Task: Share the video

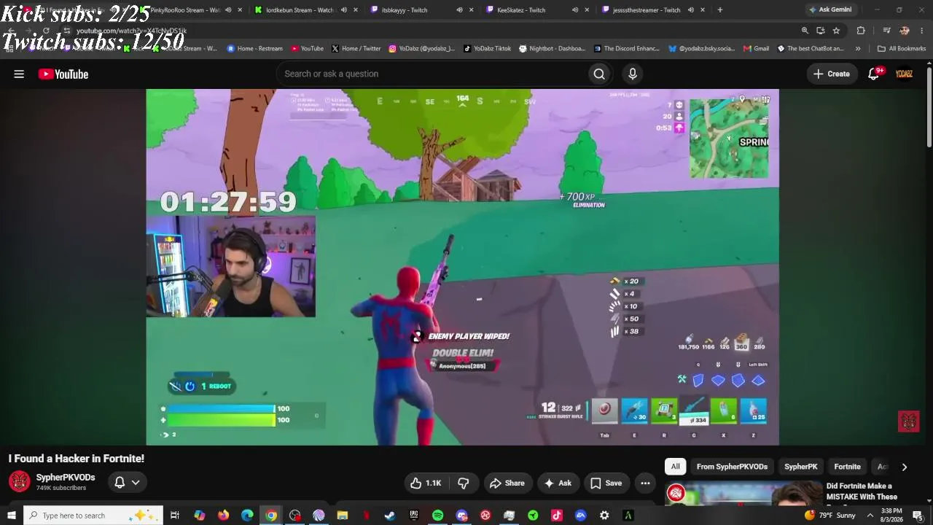Action: [507, 483]
